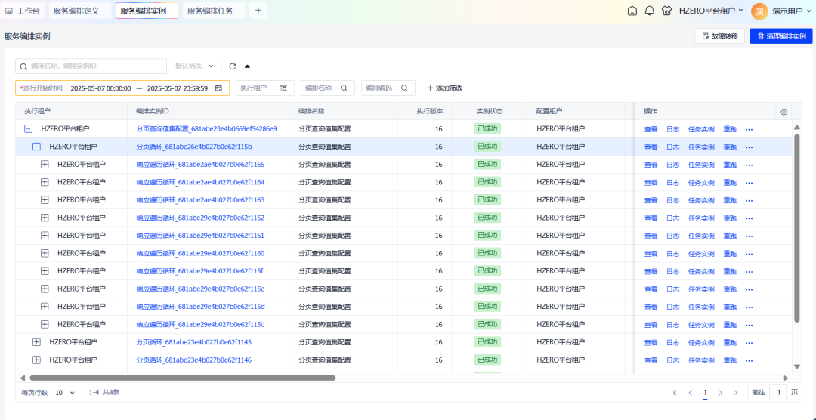Click the search icon in 编排编码 filter
The image size is (816, 420).
pos(404,88)
